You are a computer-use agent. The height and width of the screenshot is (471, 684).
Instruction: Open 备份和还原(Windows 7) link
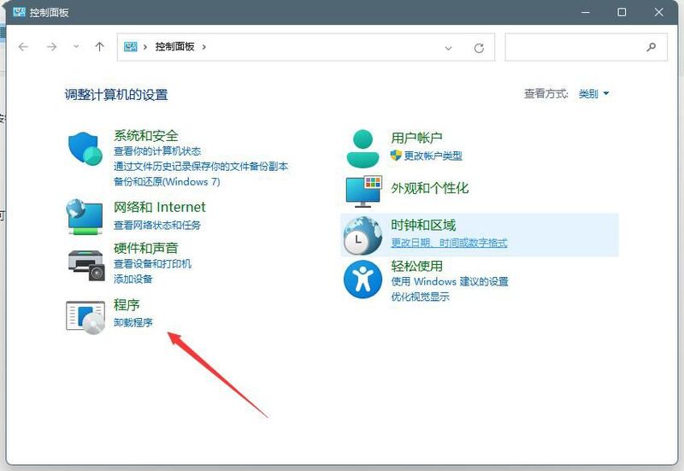(x=167, y=181)
